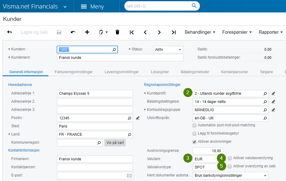Click the undo icon in toolbar
286x181 pixels.
tap(73, 32)
